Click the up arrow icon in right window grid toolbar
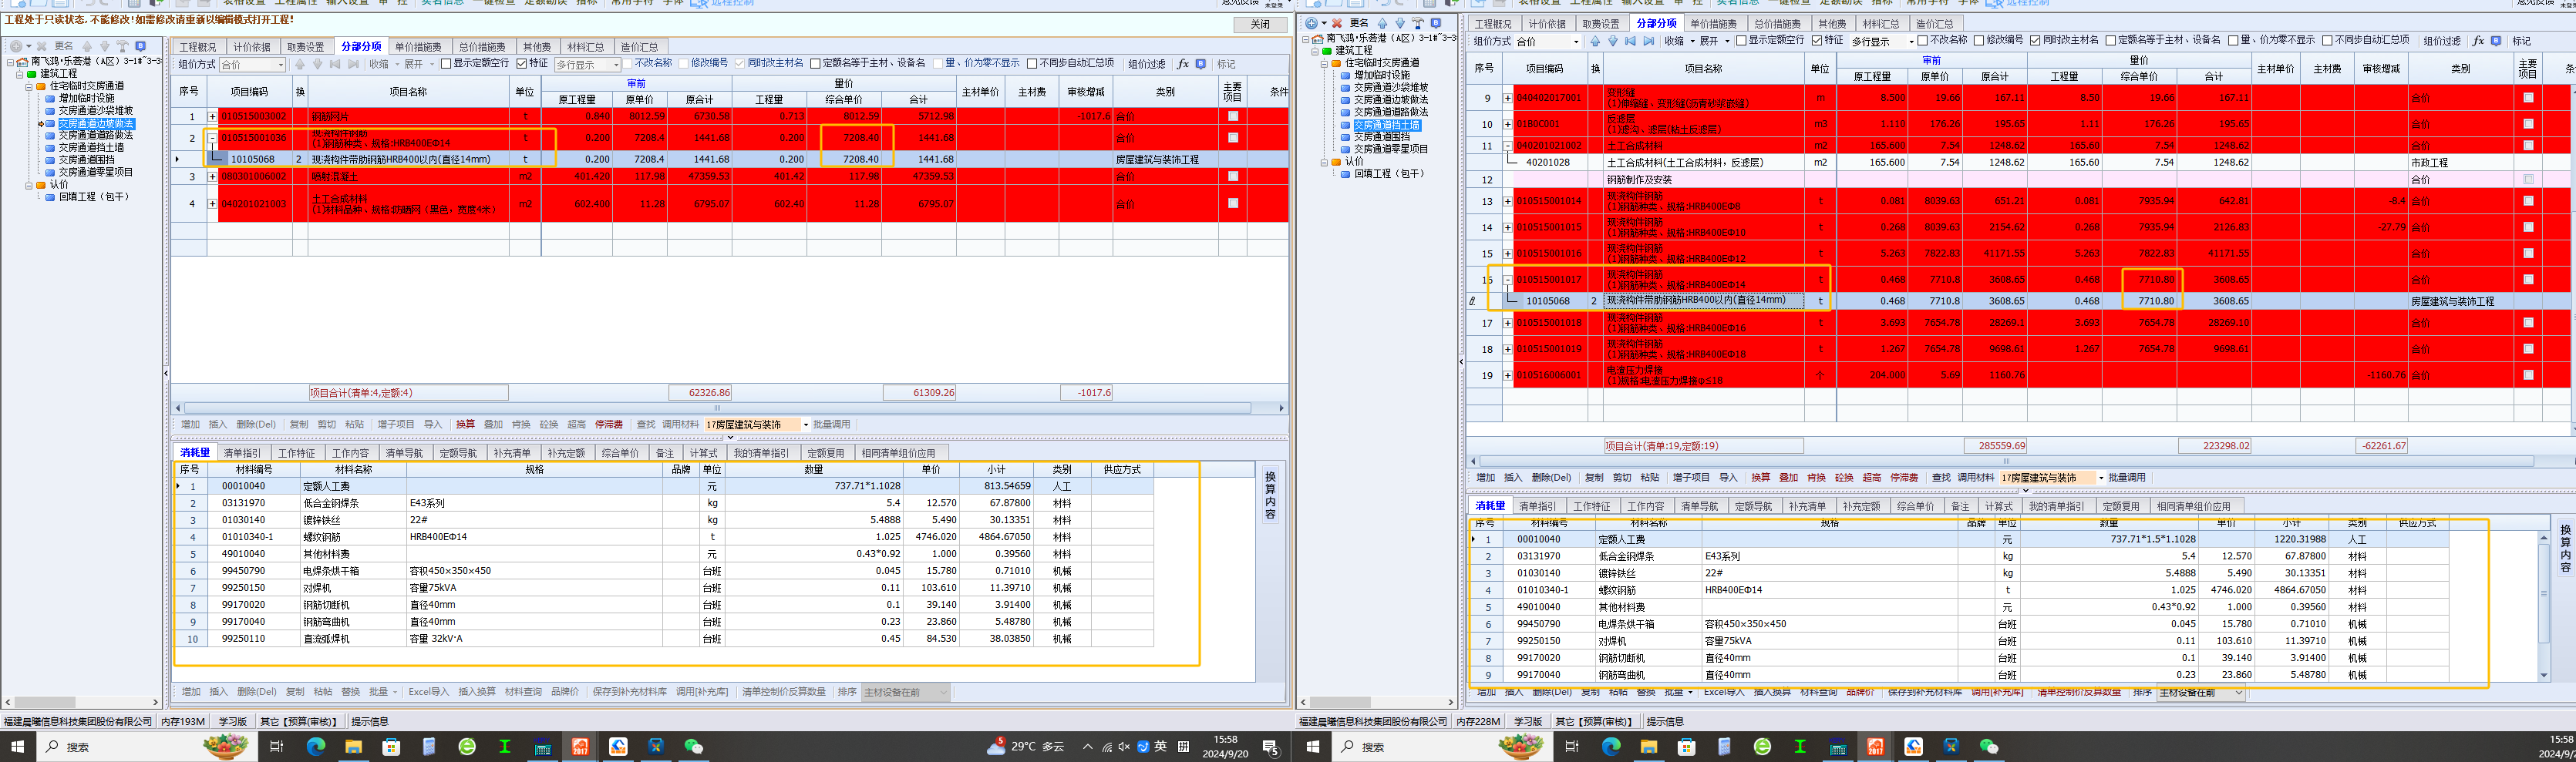2576x762 pixels. click(x=1595, y=41)
